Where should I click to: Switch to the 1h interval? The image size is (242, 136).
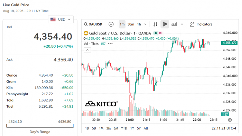tap(139, 24)
